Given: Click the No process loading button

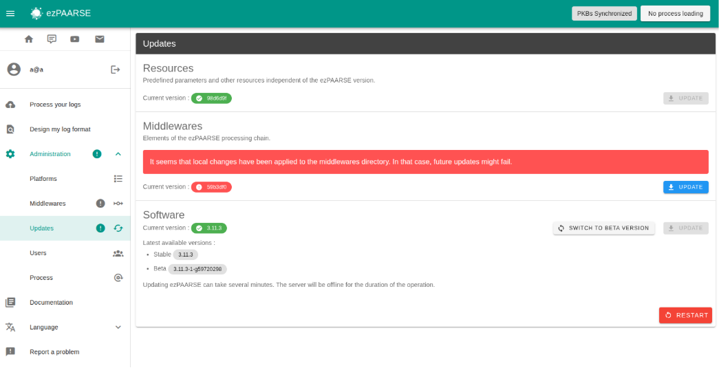Looking at the screenshot, I should pos(676,13).
